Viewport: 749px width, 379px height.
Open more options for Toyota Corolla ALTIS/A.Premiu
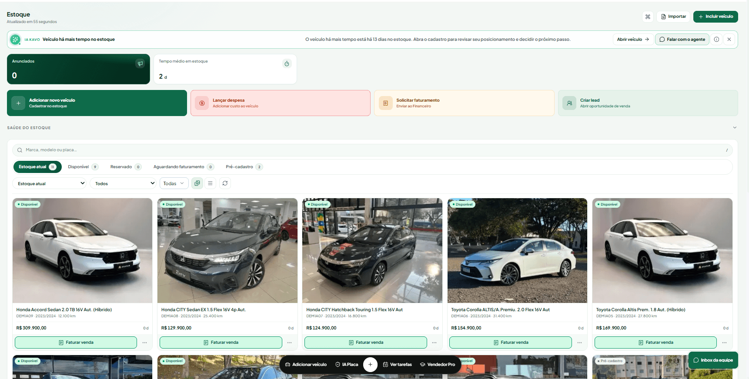click(x=579, y=342)
